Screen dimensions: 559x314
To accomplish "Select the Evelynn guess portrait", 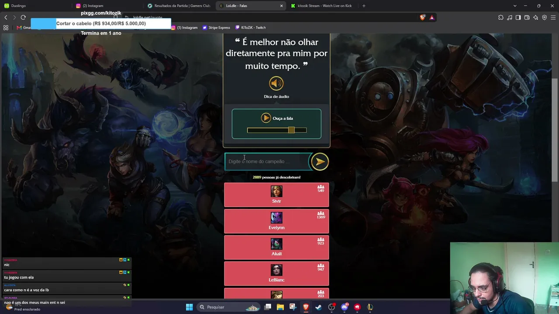I will point(276,218).
